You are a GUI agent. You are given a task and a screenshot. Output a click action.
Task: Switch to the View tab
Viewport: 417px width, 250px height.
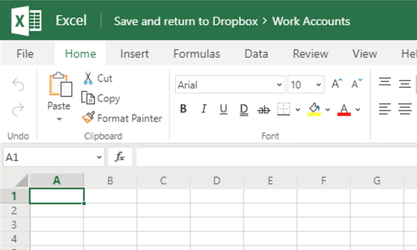coord(365,54)
